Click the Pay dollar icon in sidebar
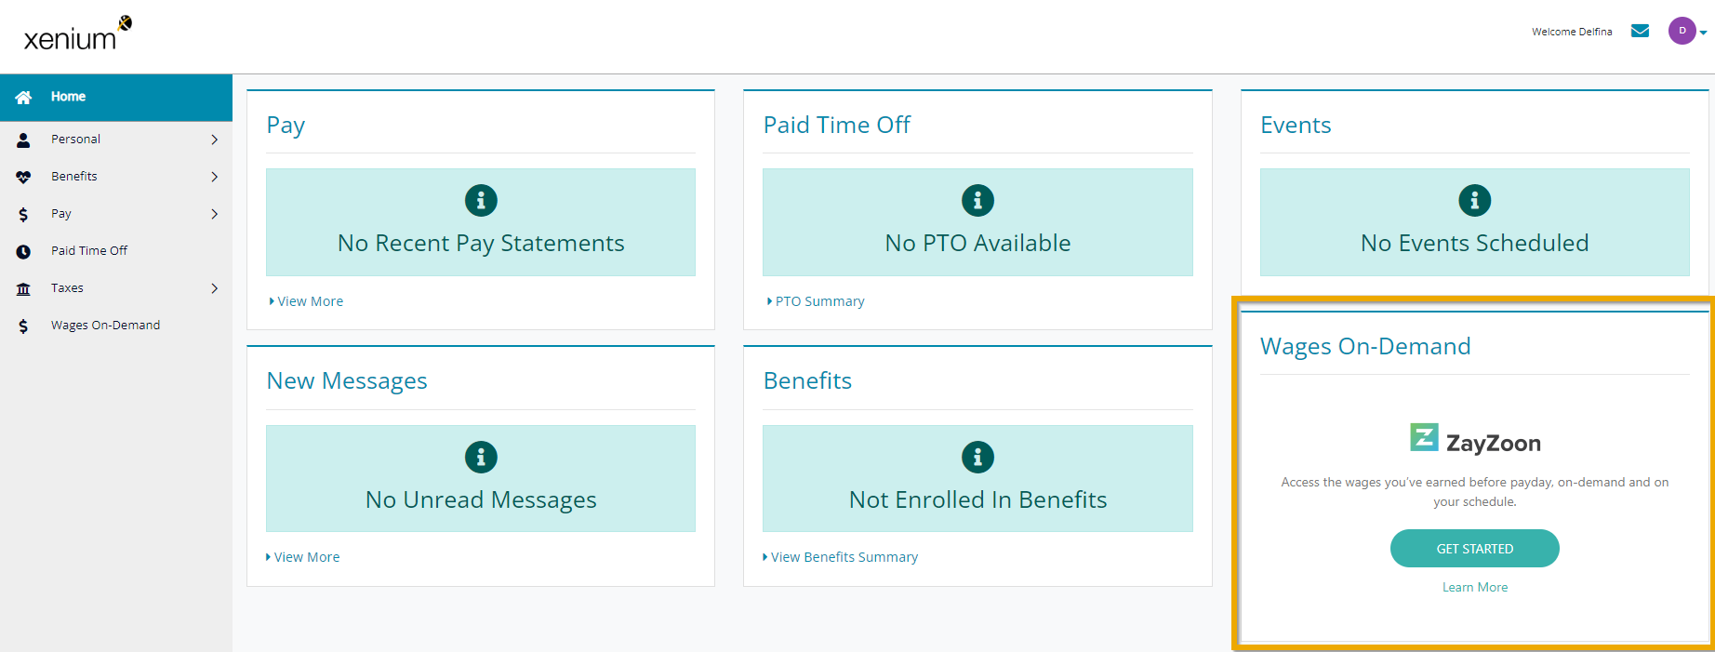This screenshot has width=1715, height=652. (x=22, y=213)
